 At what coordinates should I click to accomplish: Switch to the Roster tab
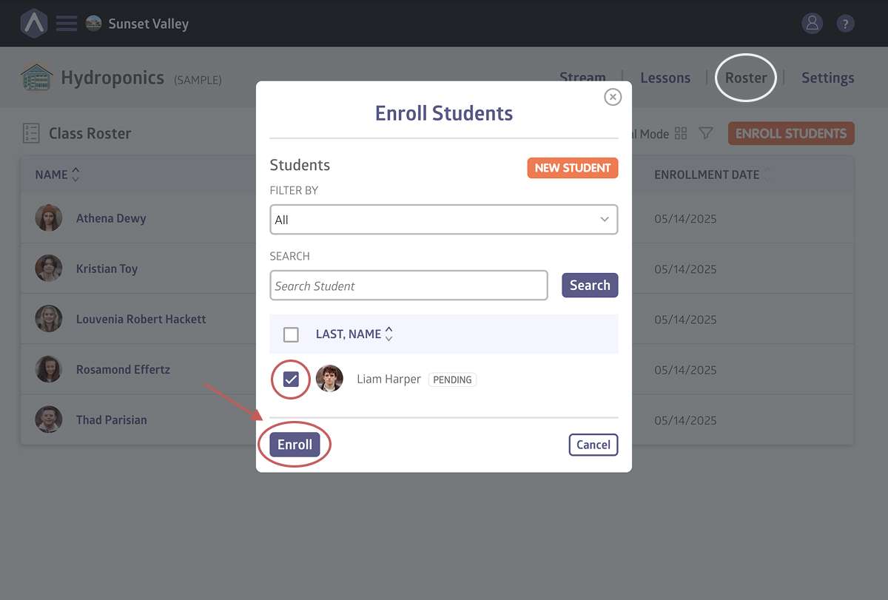745,78
